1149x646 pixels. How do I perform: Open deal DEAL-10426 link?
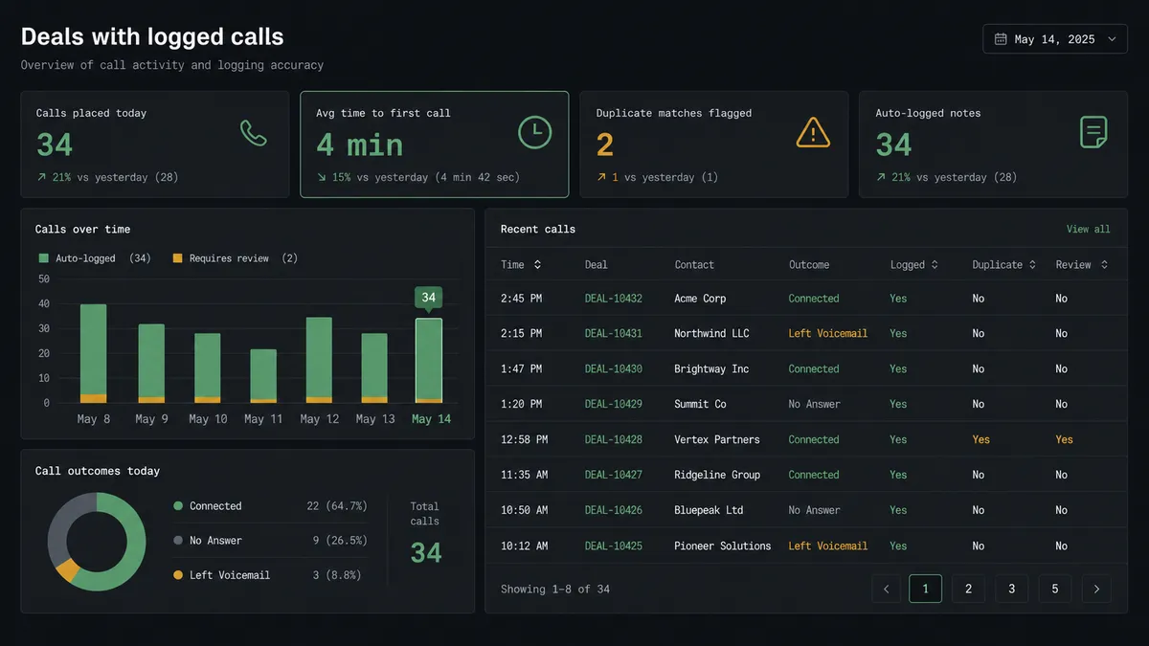(x=614, y=510)
